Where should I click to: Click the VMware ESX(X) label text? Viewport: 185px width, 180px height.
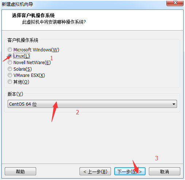29,75
